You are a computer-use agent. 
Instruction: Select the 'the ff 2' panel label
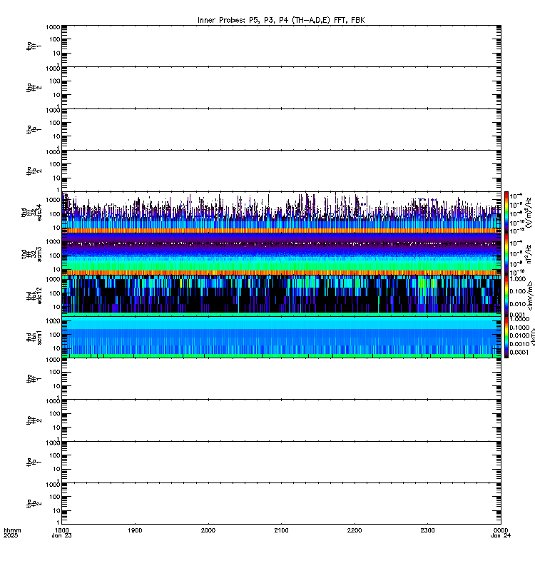coord(34,420)
